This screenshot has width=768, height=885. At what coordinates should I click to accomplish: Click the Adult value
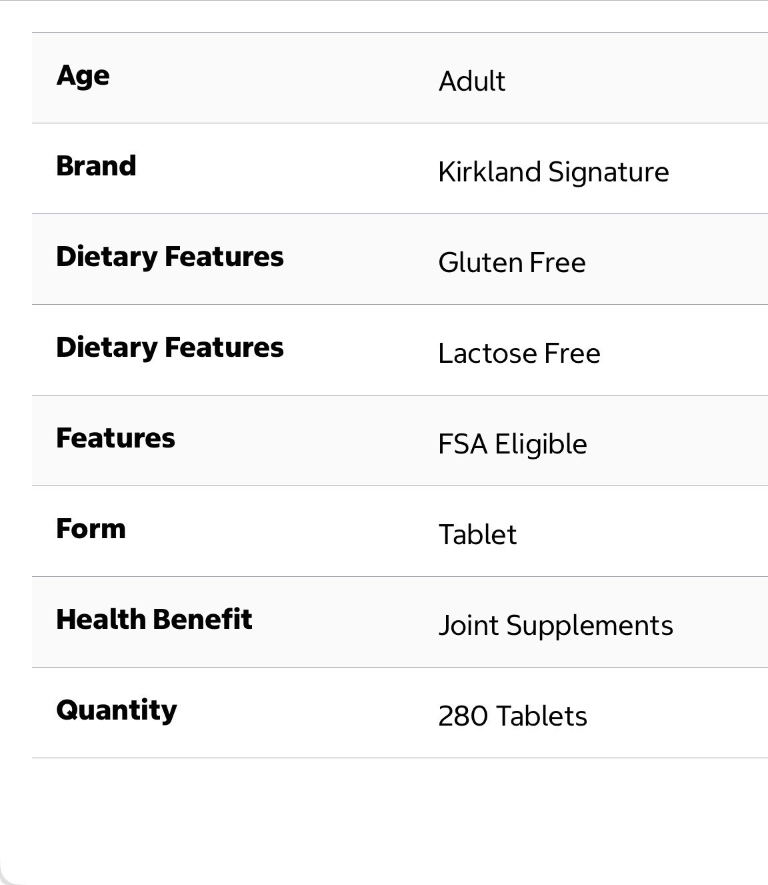point(472,81)
